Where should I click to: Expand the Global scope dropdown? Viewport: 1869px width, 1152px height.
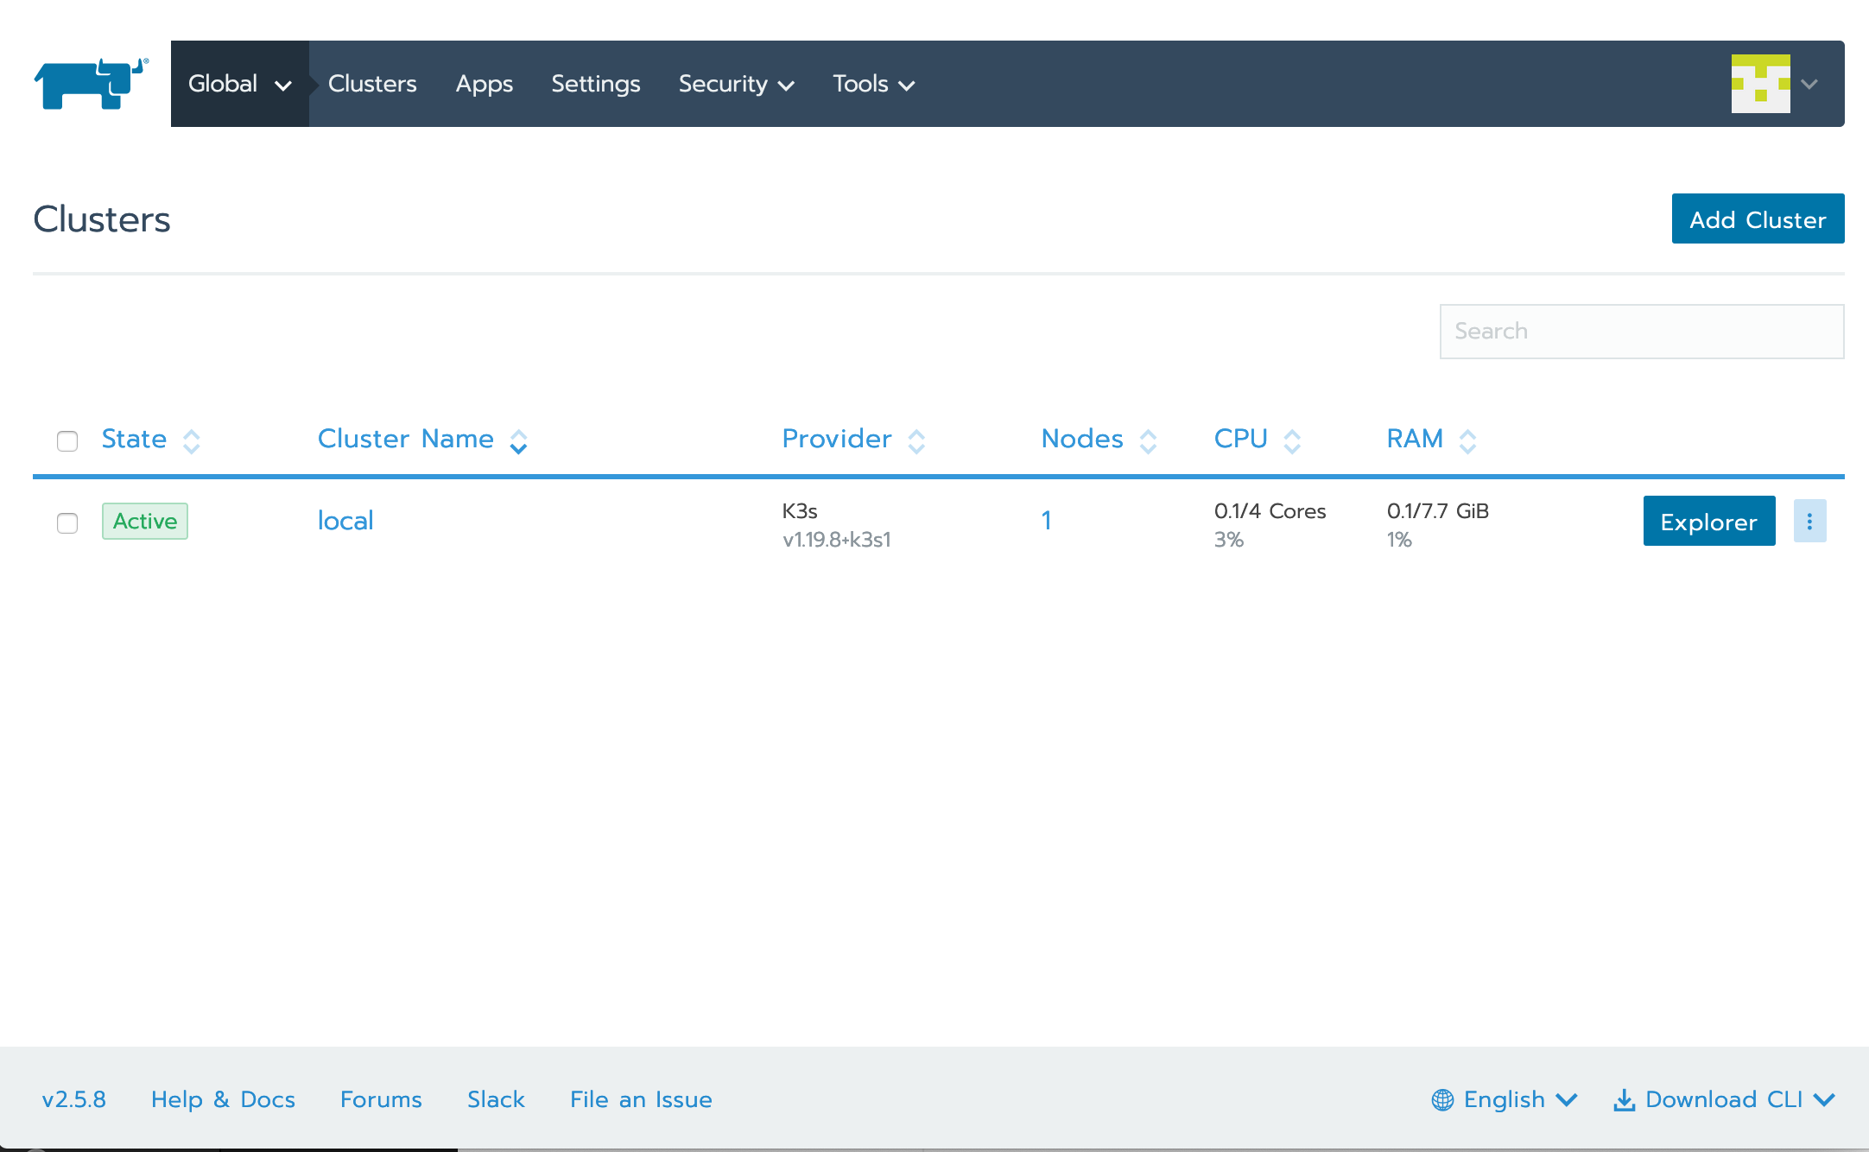pyautogui.click(x=239, y=84)
